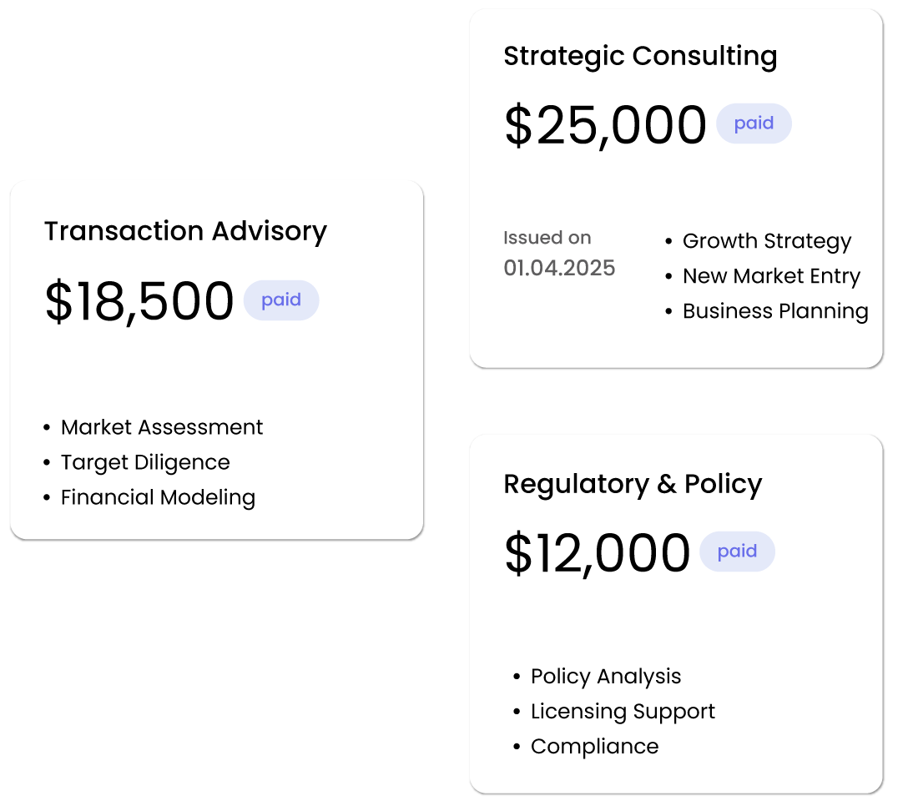Select the $18,500 invoice amount
Image resolution: width=908 pixels, height=801 pixels.
139,301
